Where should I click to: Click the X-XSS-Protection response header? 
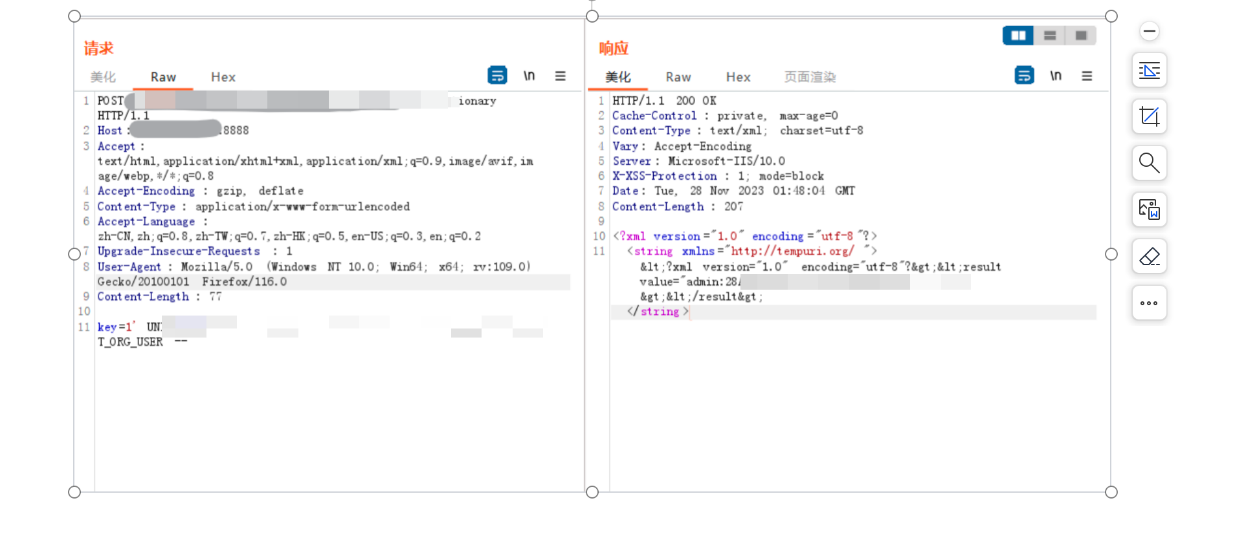718,176
